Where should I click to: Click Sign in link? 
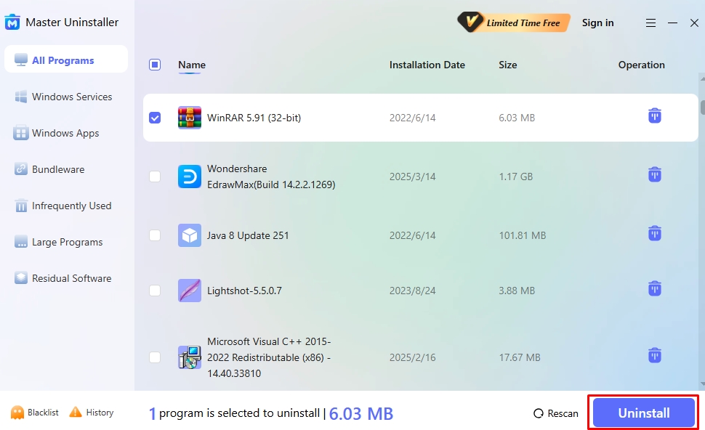(597, 23)
